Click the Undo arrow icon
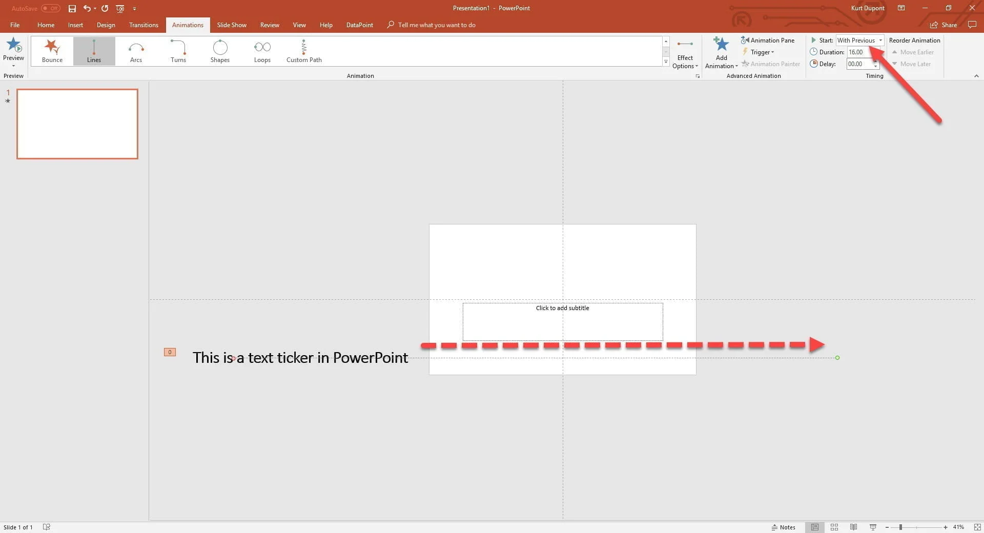The image size is (984, 533). pyautogui.click(x=87, y=8)
